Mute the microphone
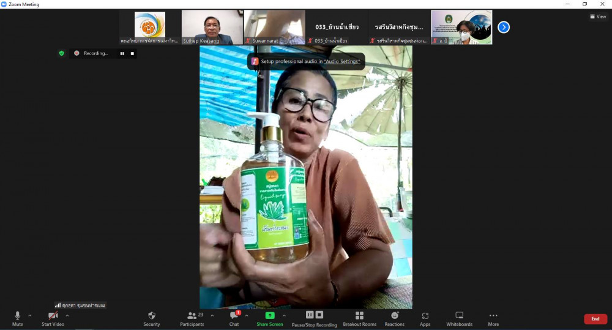The height and width of the screenshot is (330, 612). coord(17,316)
